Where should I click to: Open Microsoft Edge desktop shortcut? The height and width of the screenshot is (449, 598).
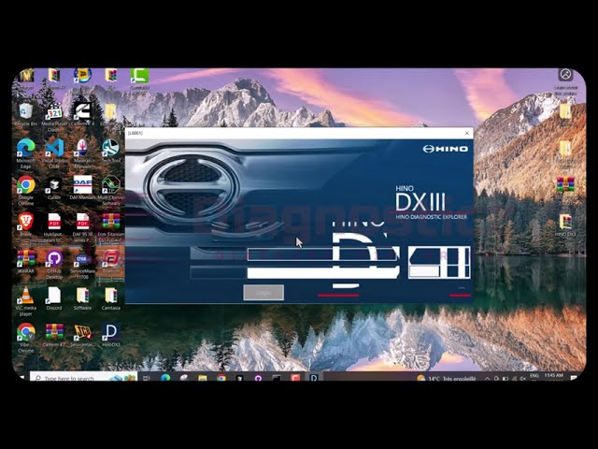tap(25, 153)
